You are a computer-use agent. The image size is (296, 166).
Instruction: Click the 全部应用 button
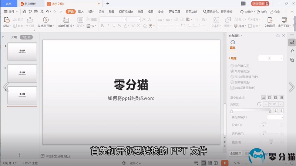click(x=236, y=153)
